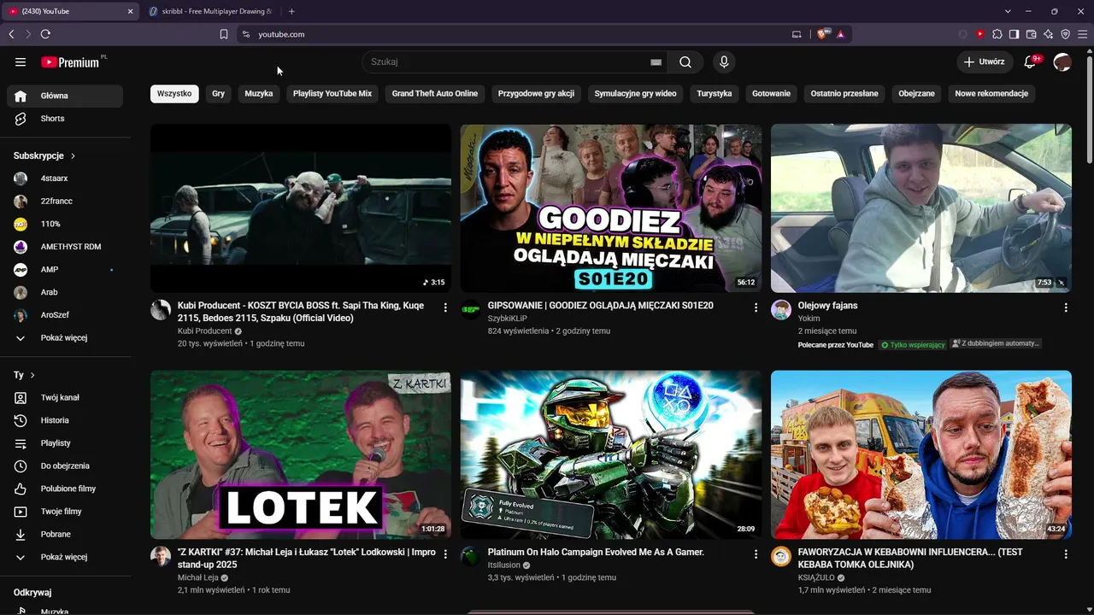
Task: Open options menu for Kubi Producent video
Action: [445, 307]
